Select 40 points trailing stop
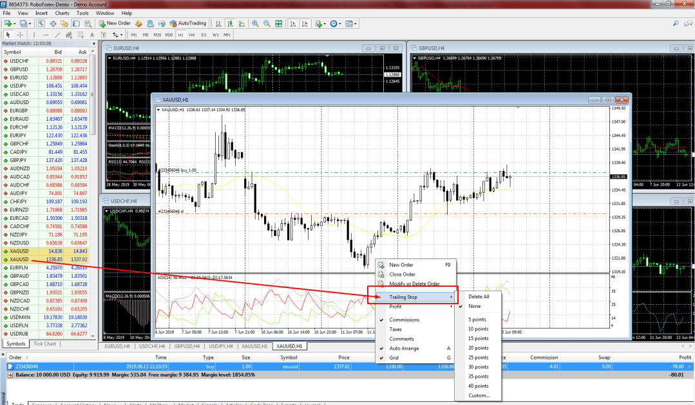695x405 pixels. point(479,386)
